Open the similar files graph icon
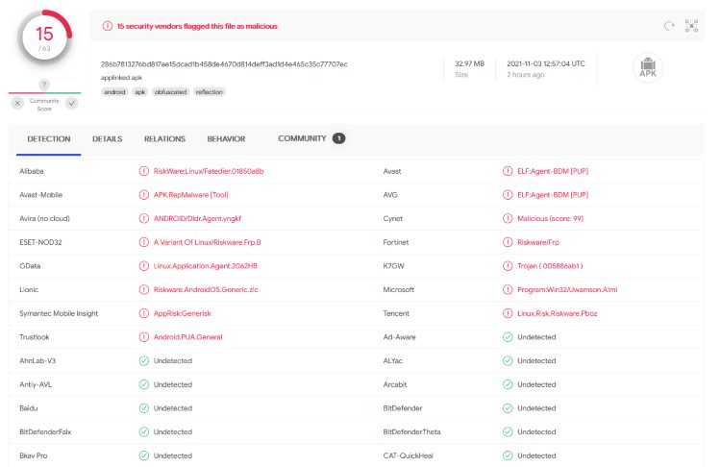721x467 pixels. point(691,26)
